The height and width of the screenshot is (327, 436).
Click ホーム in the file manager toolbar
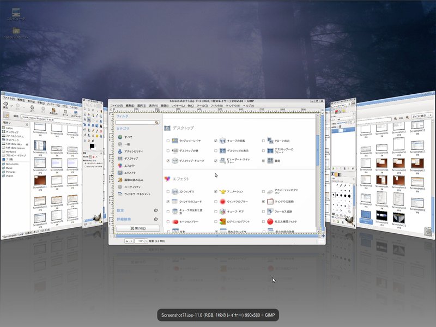pos(65,113)
